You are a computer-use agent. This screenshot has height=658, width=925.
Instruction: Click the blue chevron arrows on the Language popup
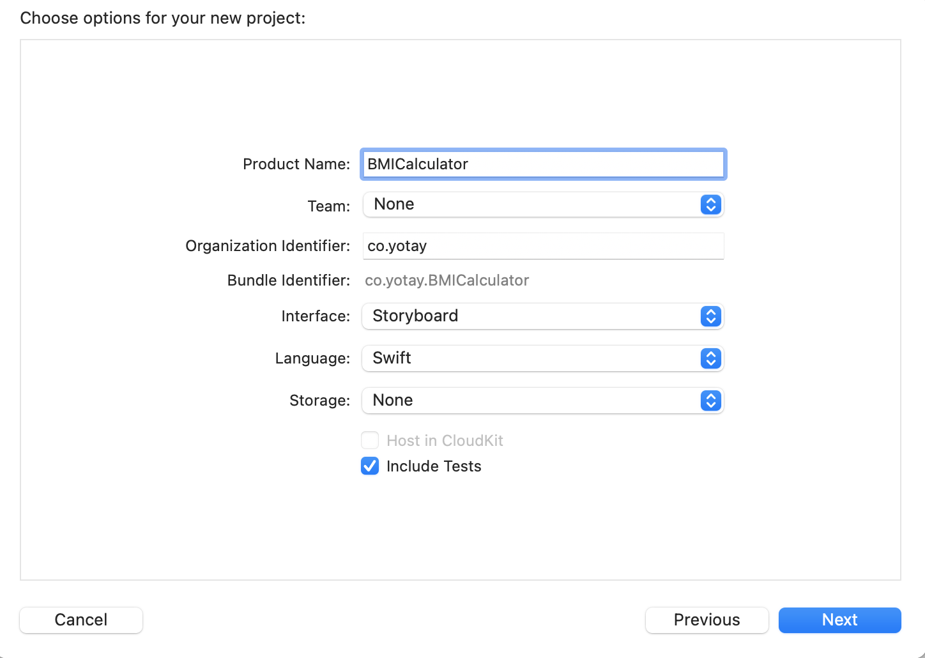(x=710, y=358)
